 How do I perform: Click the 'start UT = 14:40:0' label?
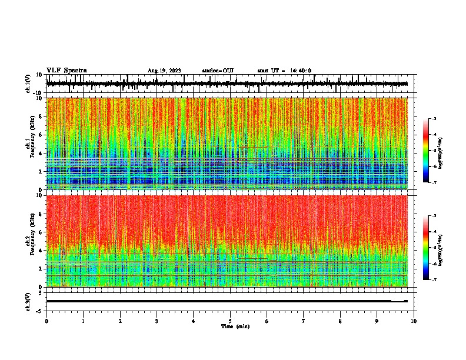pyautogui.click(x=284, y=71)
